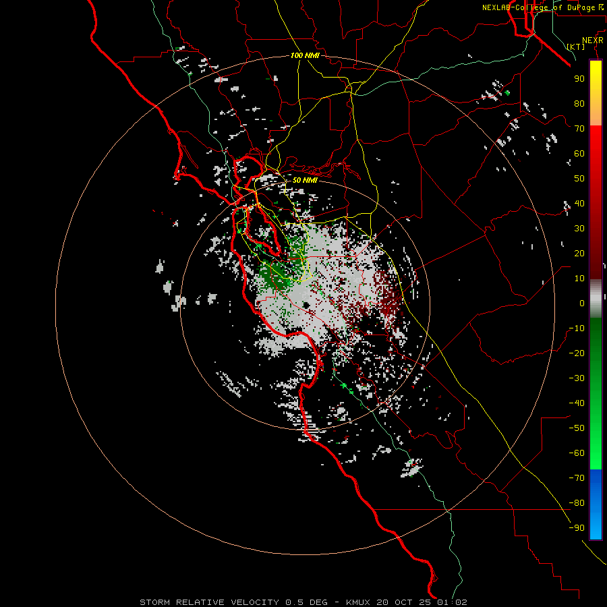
Task: Click the "[KT]" units label
Action: coord(576,47)
